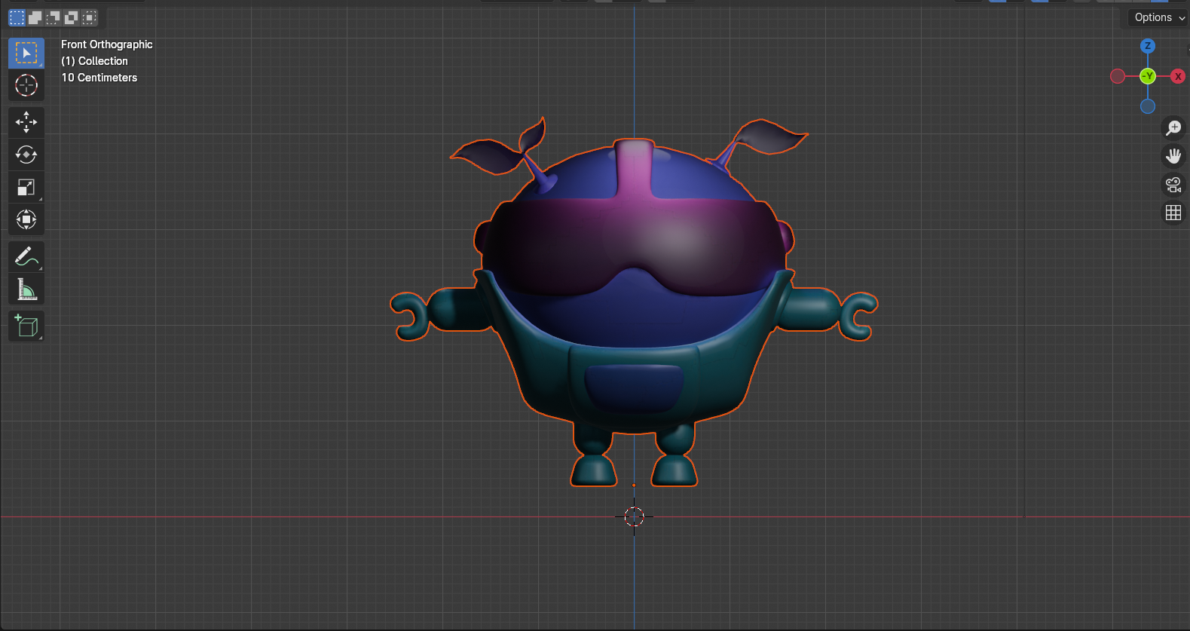
Task: Click the pan hand icon
Action: click(1173, 156)
